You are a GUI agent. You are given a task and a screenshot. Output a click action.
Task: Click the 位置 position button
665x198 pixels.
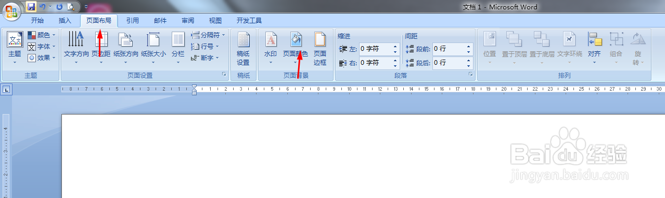point(490,48)
